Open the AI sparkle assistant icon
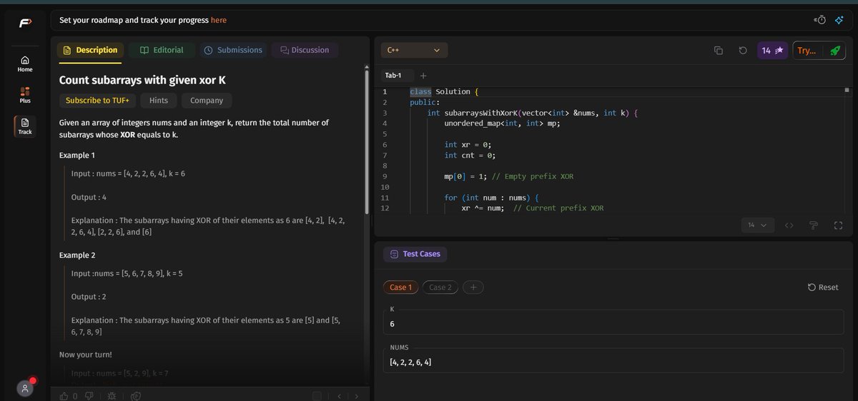This screenshot has height=401, width=858. [839, 20]
